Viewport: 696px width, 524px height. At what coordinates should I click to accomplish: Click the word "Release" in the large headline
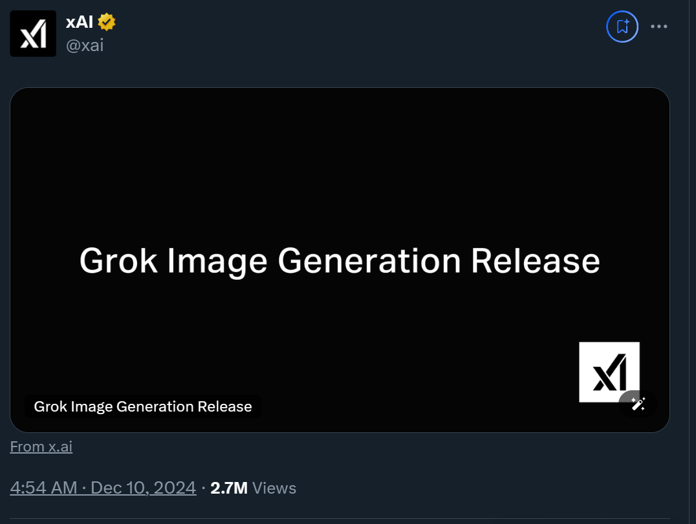pos(535,261)
